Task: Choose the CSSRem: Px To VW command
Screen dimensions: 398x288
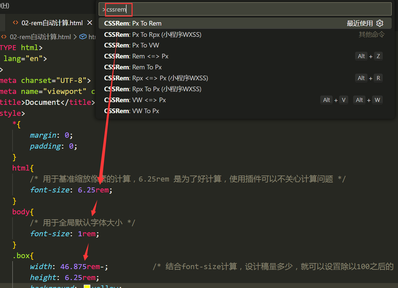Action: pyautogui.click(x=132, y=45)
